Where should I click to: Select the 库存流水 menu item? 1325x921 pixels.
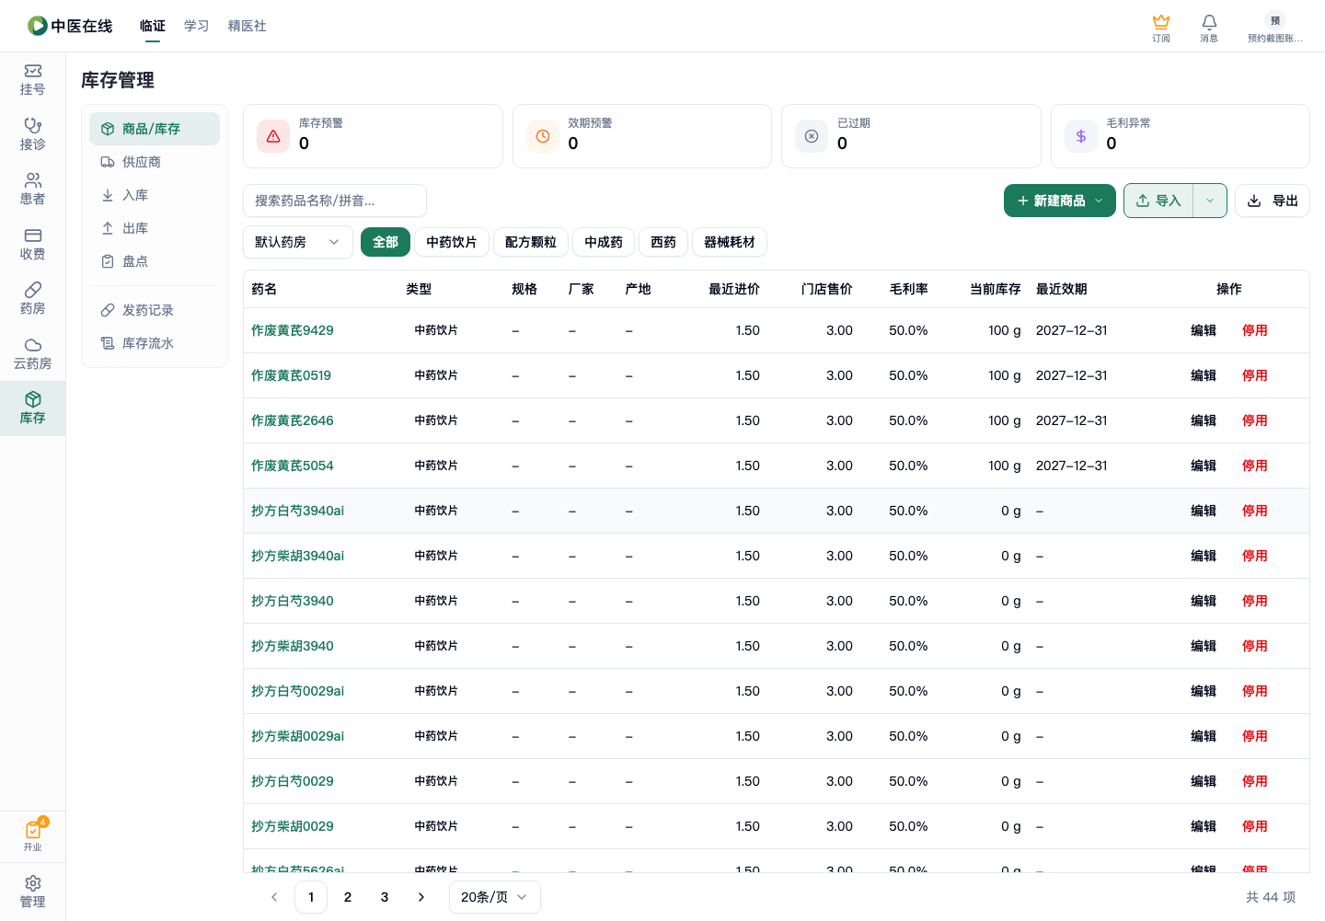click(155, 343)
